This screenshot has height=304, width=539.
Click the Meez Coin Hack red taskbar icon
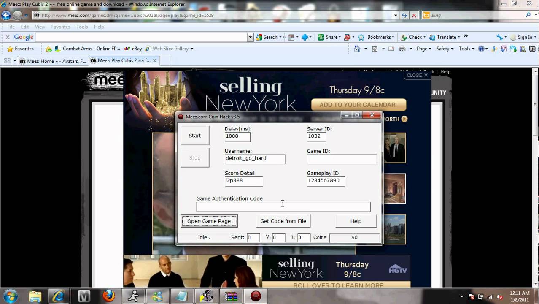[x=256, y=296]
